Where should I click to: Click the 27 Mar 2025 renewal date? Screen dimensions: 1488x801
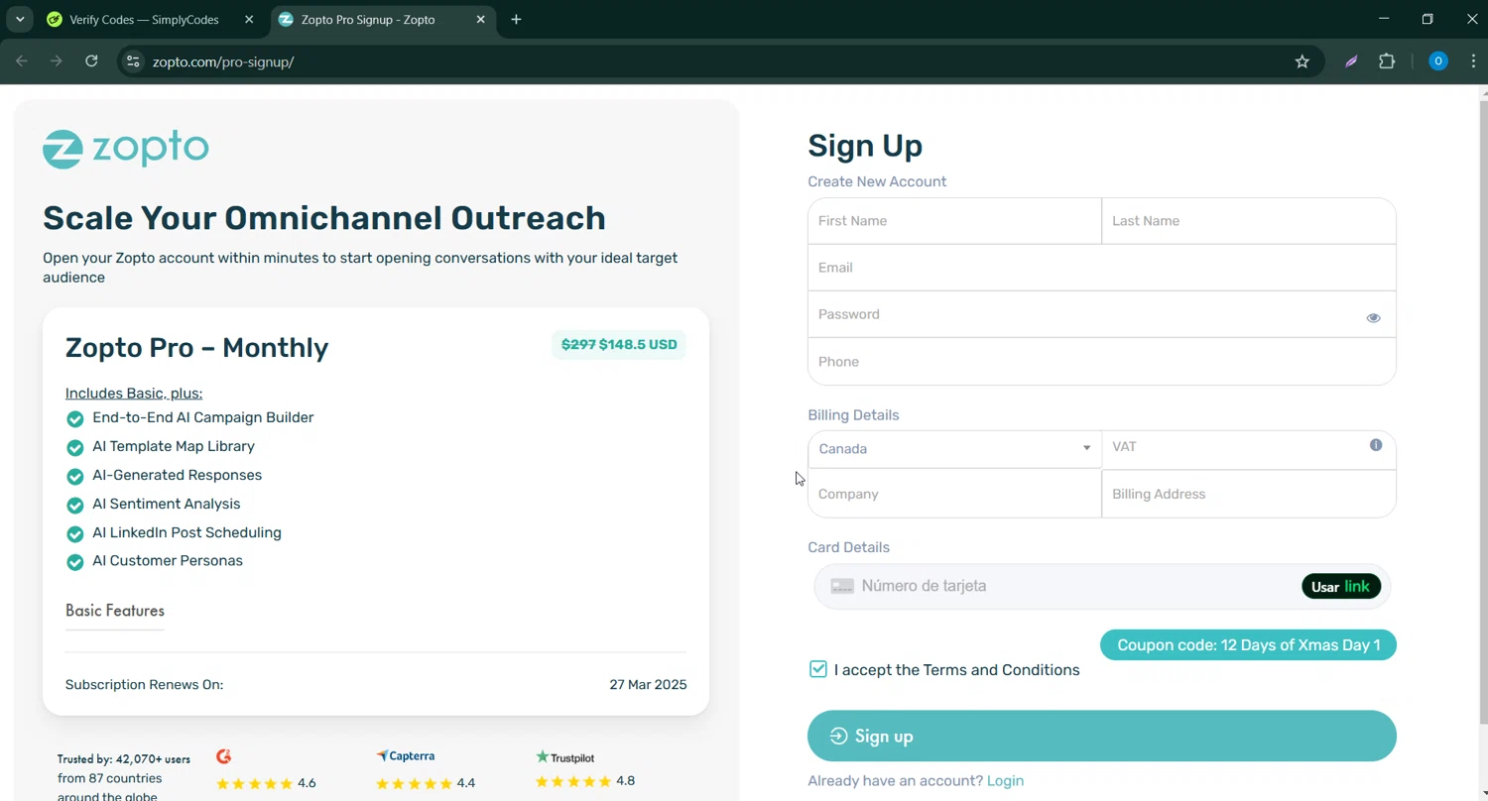click(x=648, y=685)
